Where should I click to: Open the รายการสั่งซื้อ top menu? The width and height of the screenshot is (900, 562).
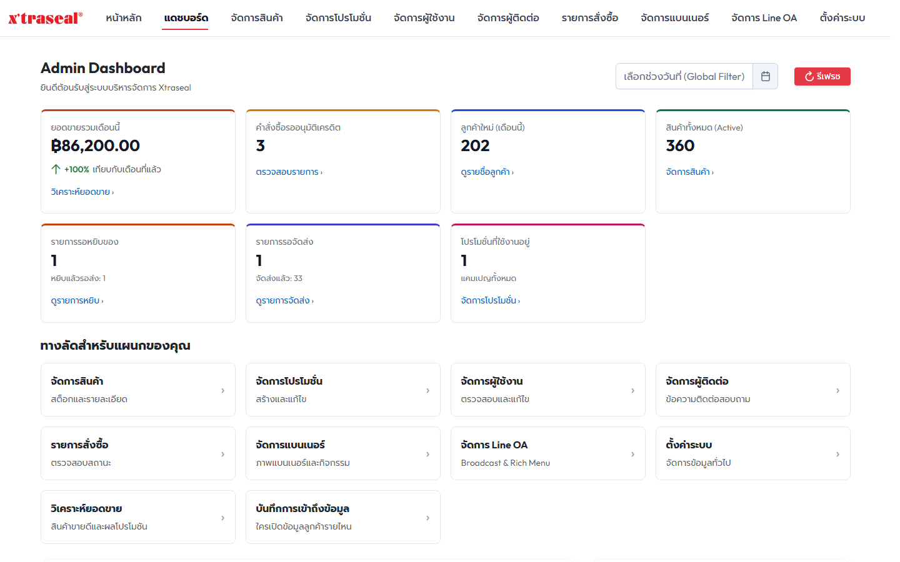pyautogui.click(x=590, y=17)
